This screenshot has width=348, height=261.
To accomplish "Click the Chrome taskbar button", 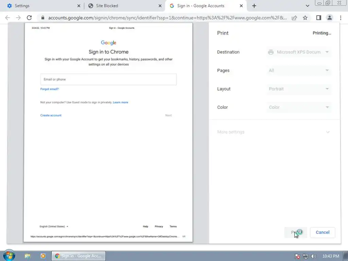I will [79, 256].
